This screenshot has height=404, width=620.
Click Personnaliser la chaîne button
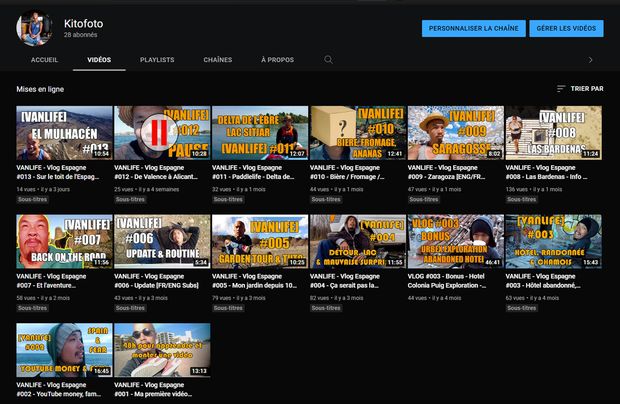coord(473,29)
